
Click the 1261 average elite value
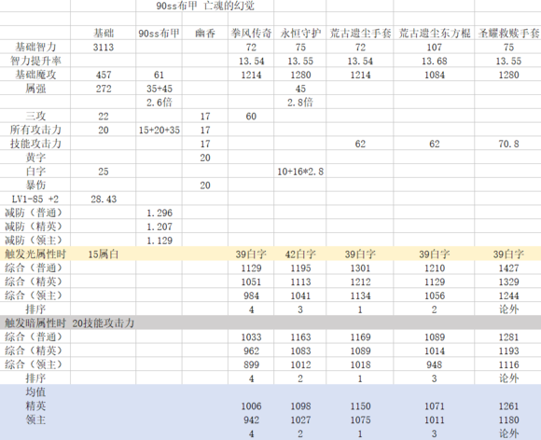tap(508, 406)
